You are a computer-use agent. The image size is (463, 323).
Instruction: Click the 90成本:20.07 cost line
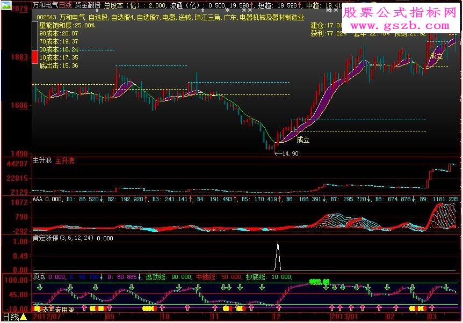coord(59,33)
